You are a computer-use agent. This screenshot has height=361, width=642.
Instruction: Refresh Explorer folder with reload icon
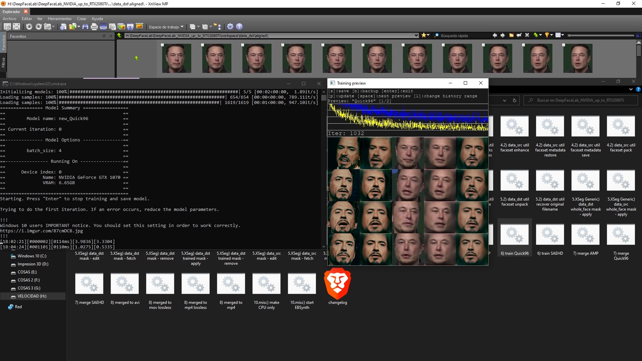pos(515,100)
